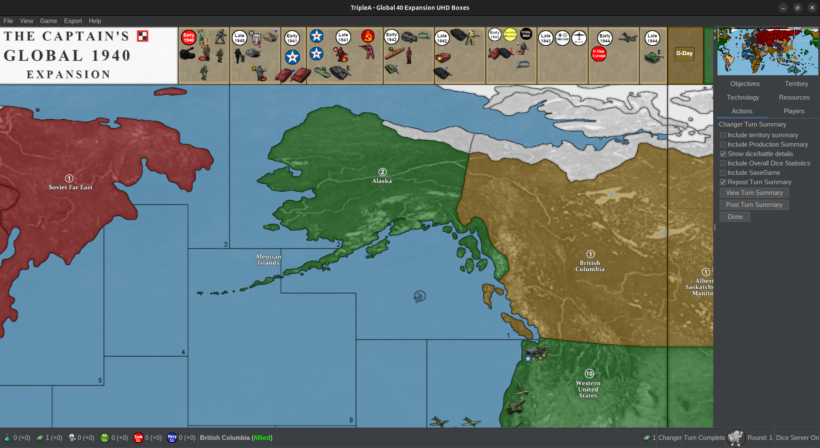This screenshot has height=448, width=820.
Task: Click the dark jet fighter plane icon
Action: (628, 37)
